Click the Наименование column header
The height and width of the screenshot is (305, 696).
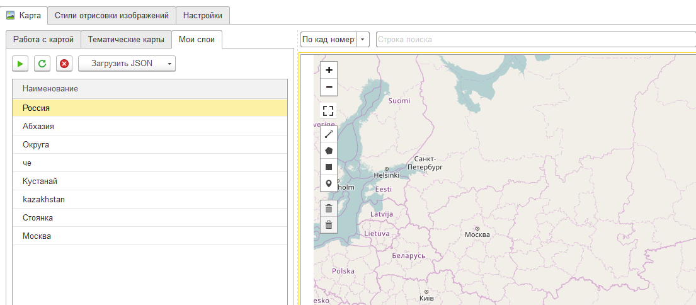[50, 89]
